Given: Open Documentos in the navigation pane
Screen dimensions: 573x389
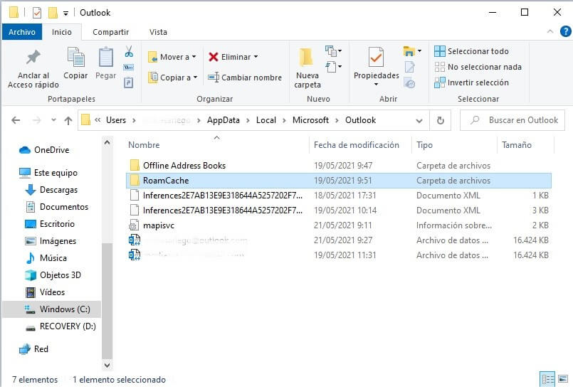Looking at the screenshot, I should [x=57, y=207].
